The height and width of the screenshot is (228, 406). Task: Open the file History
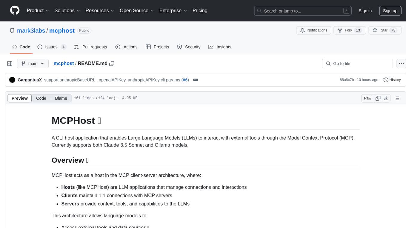[392, 80]
